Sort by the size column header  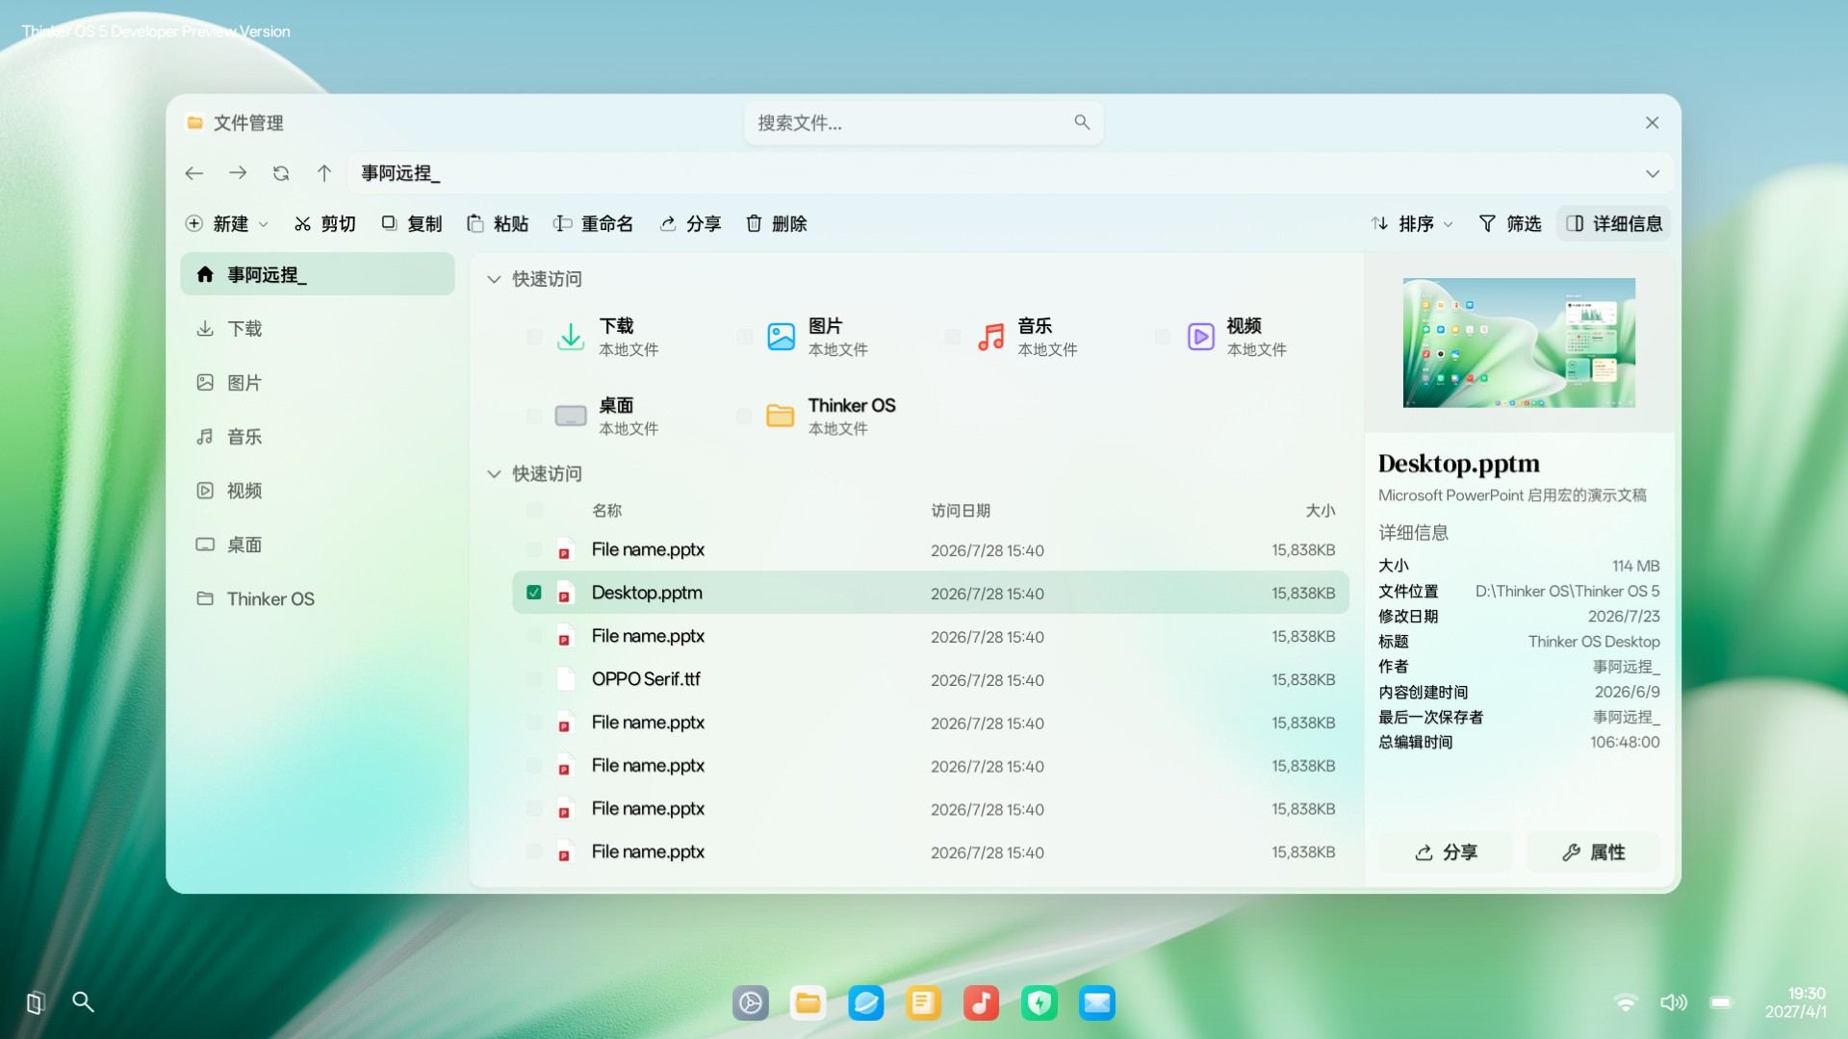tap(1320, 511)
